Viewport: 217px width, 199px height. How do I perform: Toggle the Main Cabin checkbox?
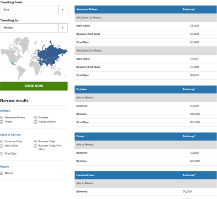click(x=2, y=146)
